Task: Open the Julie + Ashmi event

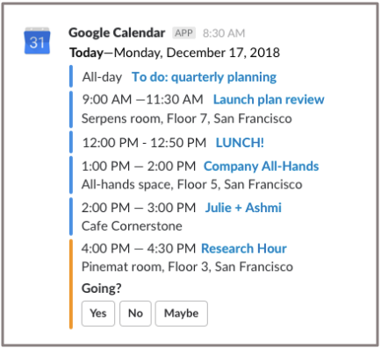Action: click(243, 208)
